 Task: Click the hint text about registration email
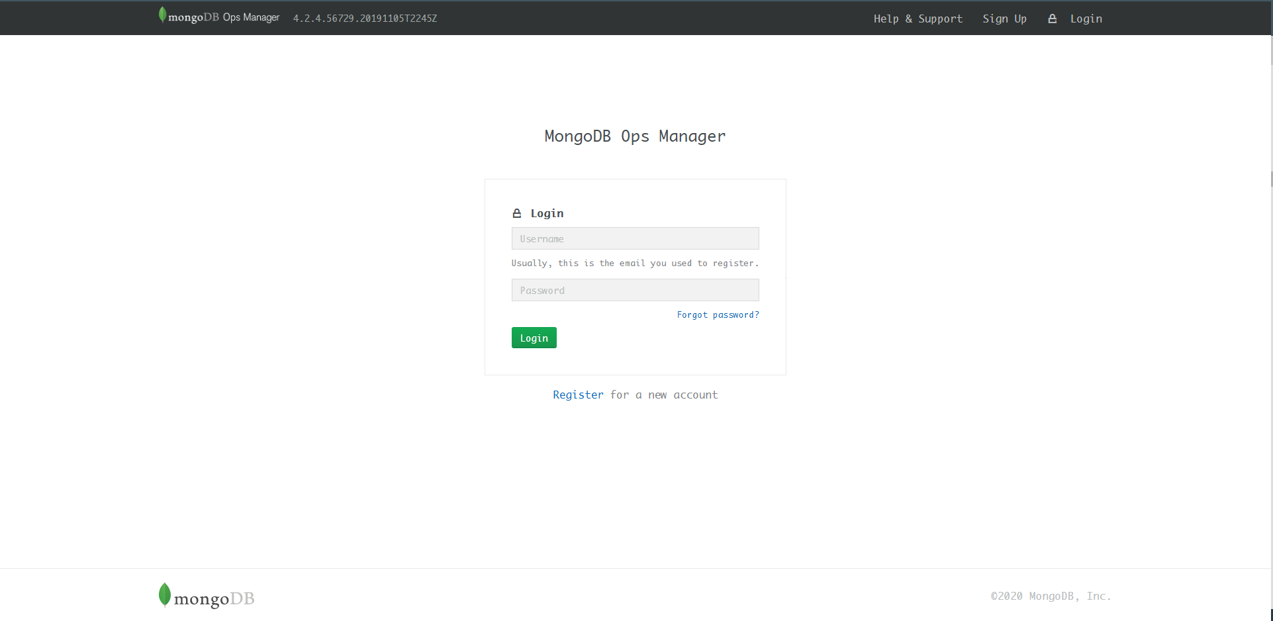coord(635,263)
